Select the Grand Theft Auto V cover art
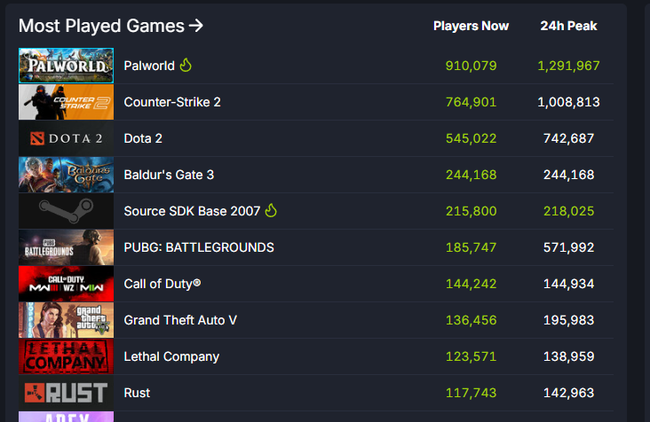This screenshot has height=422, width=650. 66,320
